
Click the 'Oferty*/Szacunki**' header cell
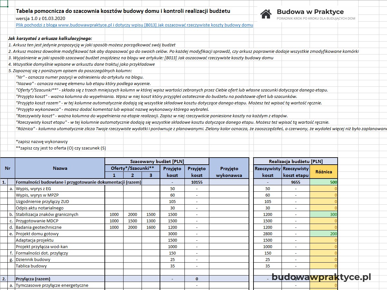pos(133,168)
